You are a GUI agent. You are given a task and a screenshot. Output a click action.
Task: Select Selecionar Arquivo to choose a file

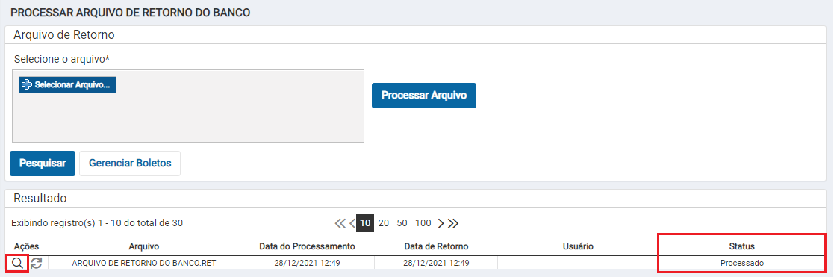(67, 84)
